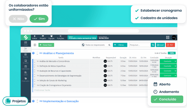Open the Quadro board sidebar item
The image size is (187, 108).
point(26,61)
